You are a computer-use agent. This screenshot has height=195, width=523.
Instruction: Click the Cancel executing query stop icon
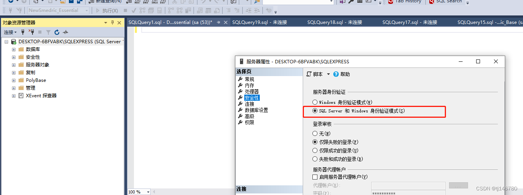(x=125, y=10)
